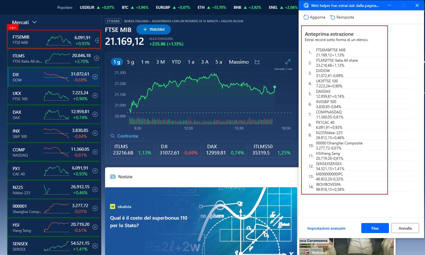Select the 1 g chart range
Viewport: 425px width, 255px height.
pyautogui.click(x=117, y=62)
